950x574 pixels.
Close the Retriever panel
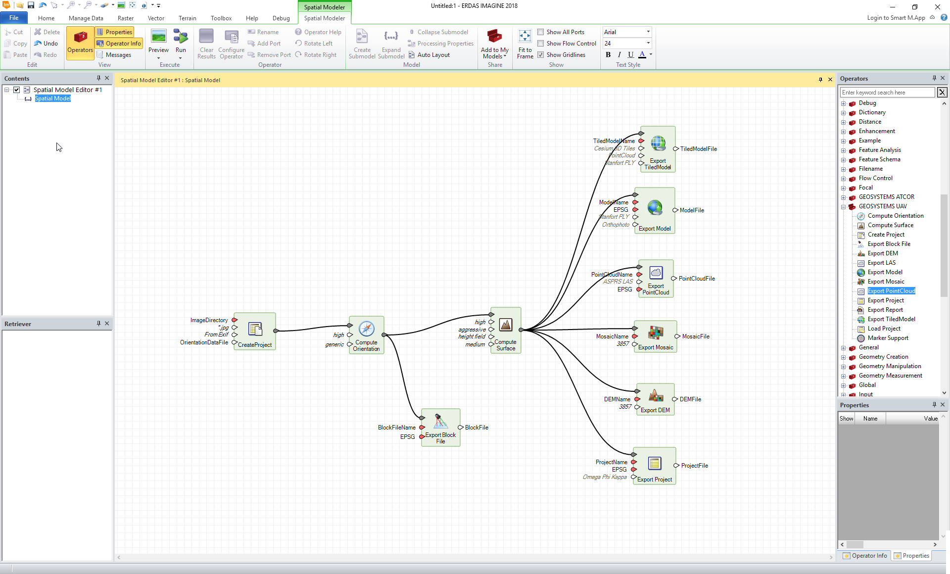[107, 324]
